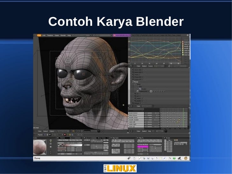Open View menu in the outliner header
232x174 pixels.
(138, 106)
